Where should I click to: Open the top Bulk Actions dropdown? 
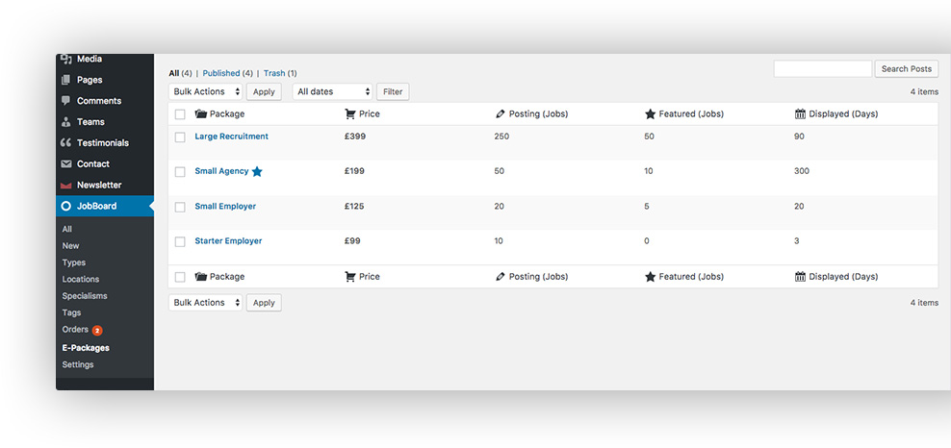(205, 91)
